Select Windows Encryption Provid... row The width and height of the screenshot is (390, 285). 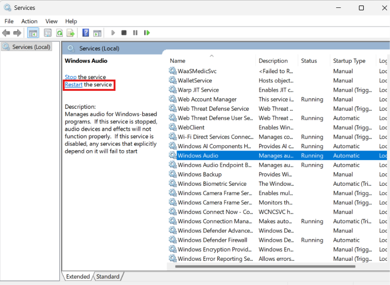pyautogui.click(x=277, y=249)
